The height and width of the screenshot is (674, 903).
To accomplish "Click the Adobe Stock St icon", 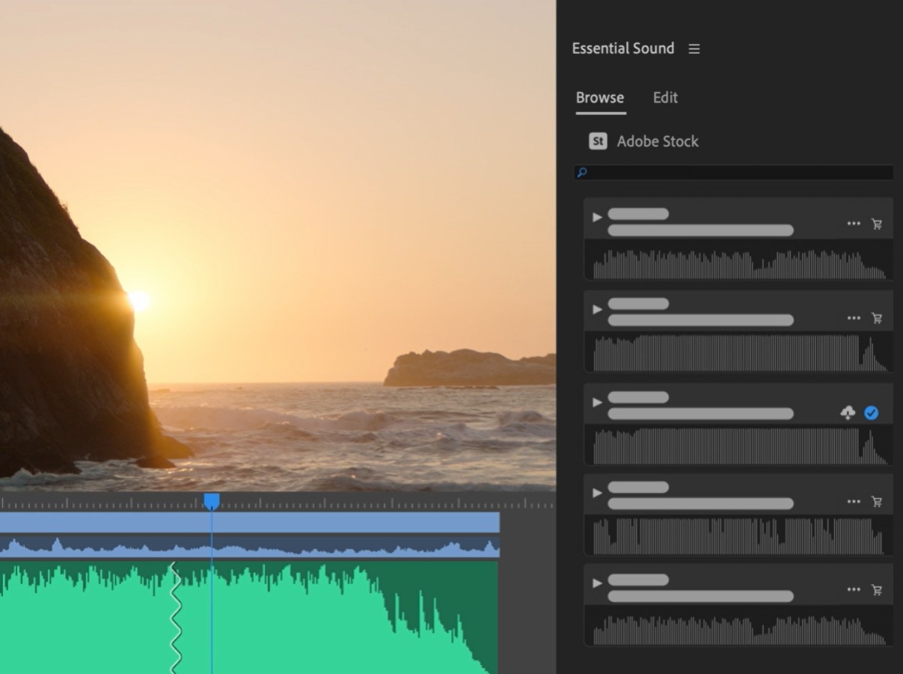I will 598,141.
